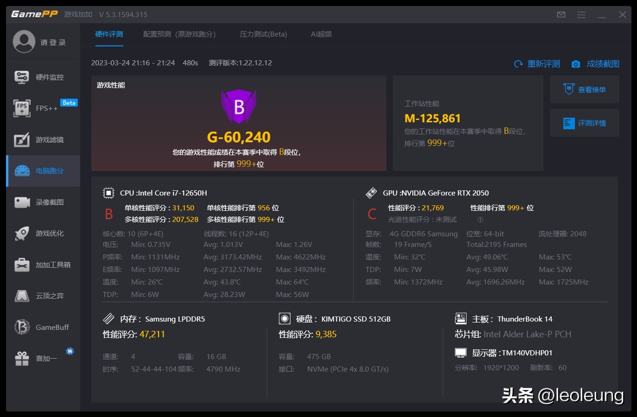Click the disk interface NVMe (PCIe 4x 8.0 GT/s)

point(348,369)
